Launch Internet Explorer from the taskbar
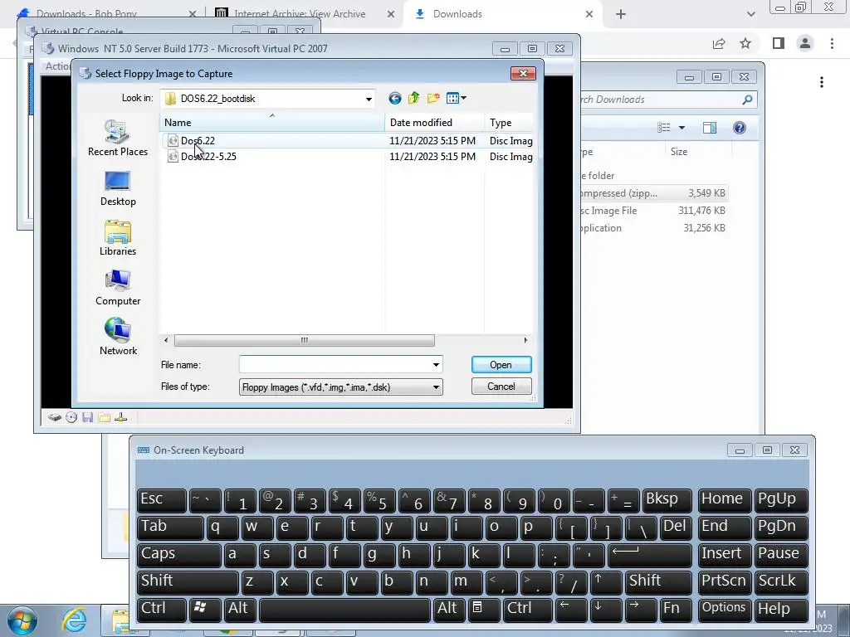The image size is (850, 637). click(x=74, y=620)
